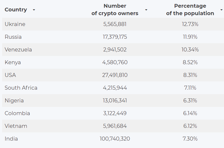
Task: Click the USA country cell
Action: tap(10, 75)
